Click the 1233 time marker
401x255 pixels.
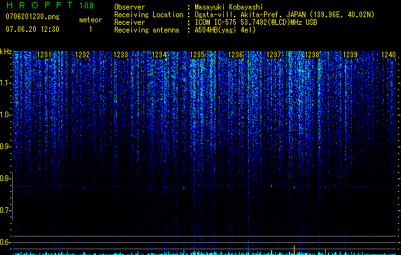click(x=120, y=55)
